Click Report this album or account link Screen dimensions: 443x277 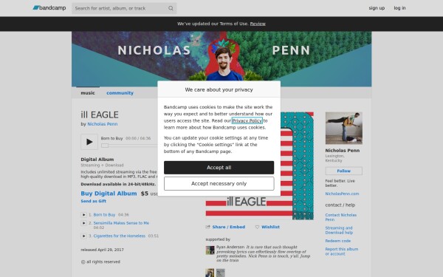(x=342, y=251)
